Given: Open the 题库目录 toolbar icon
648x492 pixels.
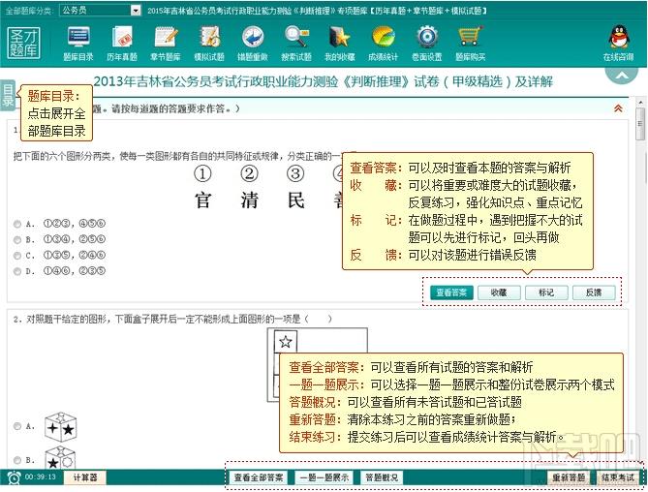Looking at the screenshot, I should click(78, 44).
